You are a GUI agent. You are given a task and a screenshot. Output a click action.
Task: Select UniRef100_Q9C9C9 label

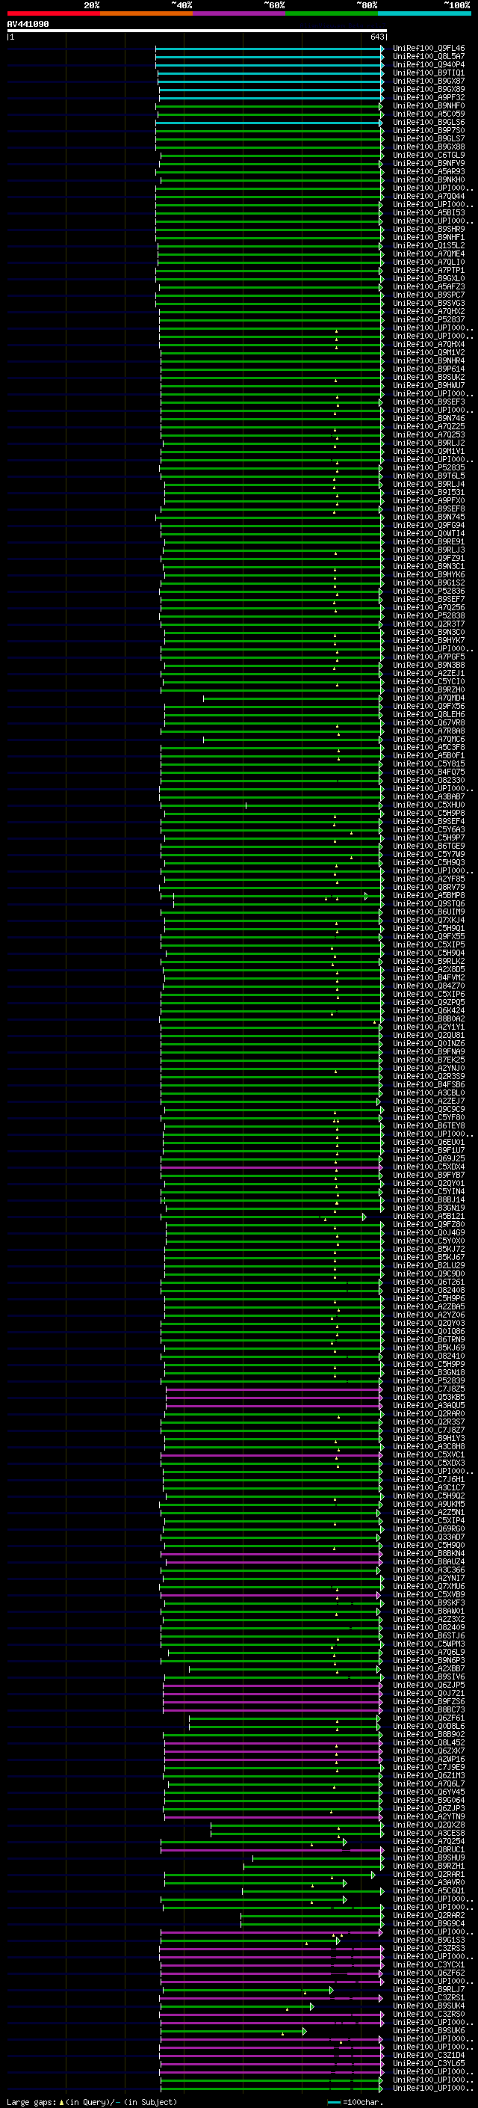click(x=429, y=1109)
